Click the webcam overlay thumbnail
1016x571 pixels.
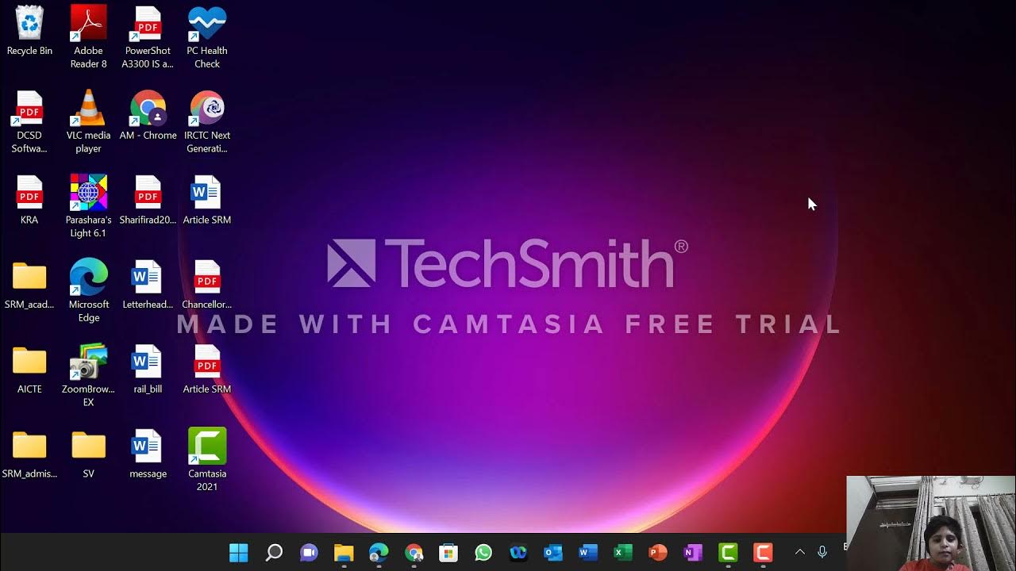coord(930,523)
